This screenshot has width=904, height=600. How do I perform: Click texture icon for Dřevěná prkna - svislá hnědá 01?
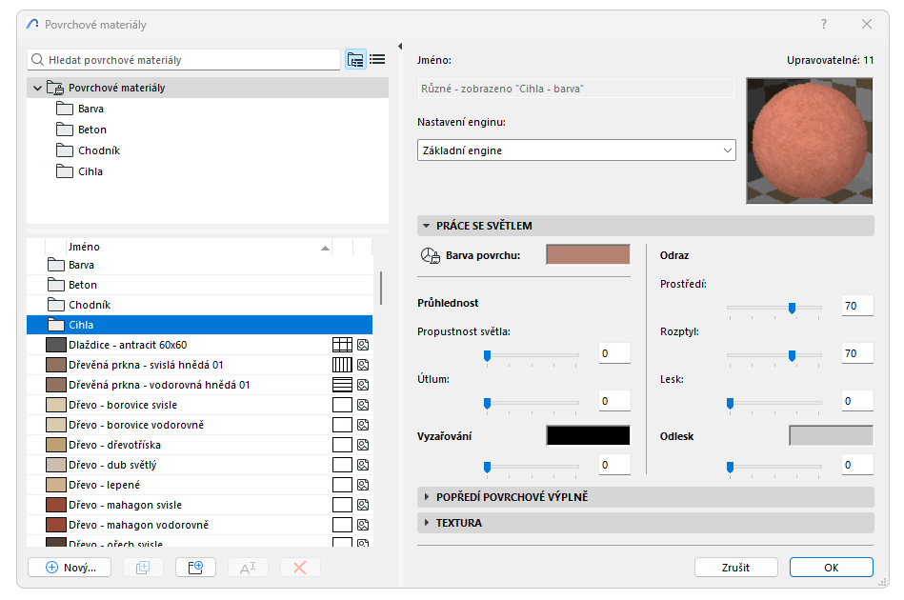coord(363,365)
